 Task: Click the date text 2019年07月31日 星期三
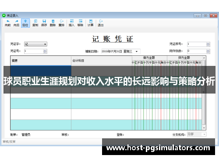tap(117, 51)
